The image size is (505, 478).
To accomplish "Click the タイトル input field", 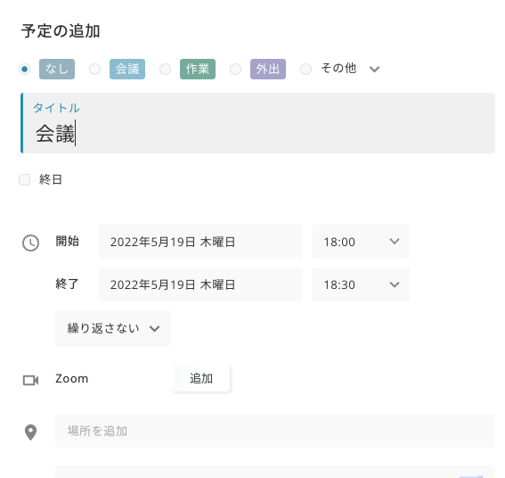I will tap(257, 123).
